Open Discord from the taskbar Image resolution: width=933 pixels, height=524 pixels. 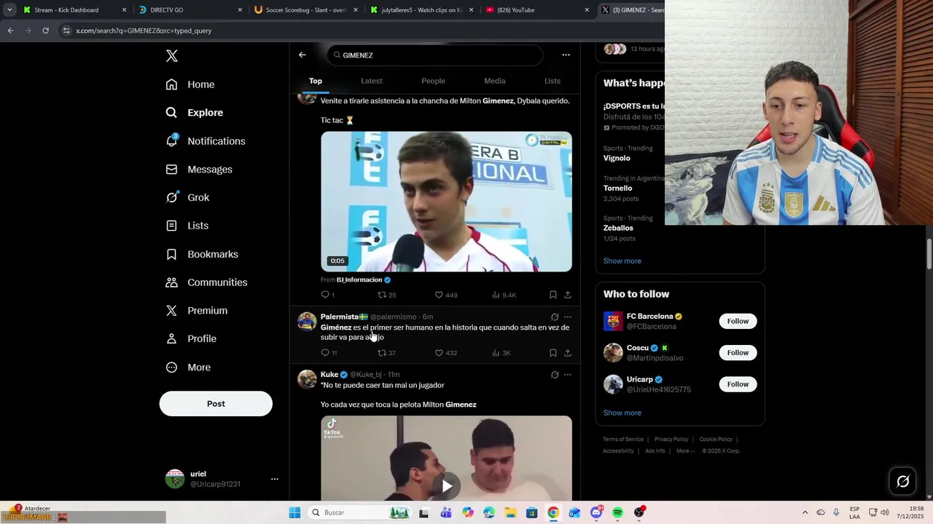(596, 512)
